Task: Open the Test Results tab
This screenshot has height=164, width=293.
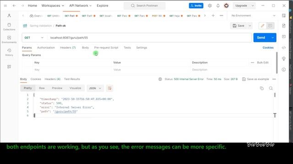Action: pos(72,79)
